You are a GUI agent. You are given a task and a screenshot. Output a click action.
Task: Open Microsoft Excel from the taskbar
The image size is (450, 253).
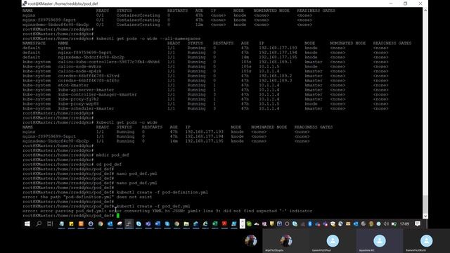(214, 223)
